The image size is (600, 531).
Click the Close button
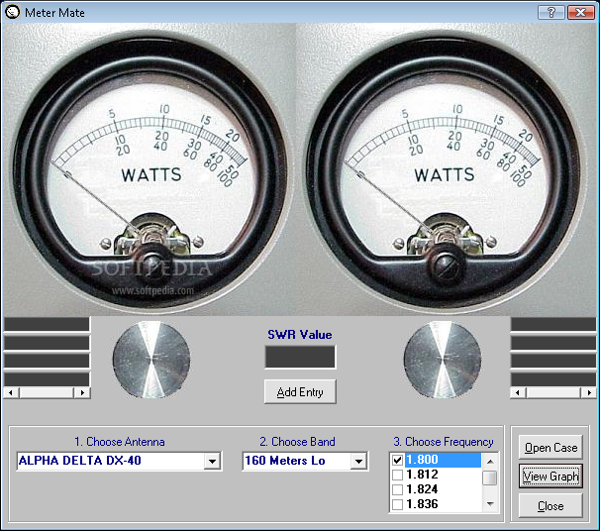[x=550, y=505]
